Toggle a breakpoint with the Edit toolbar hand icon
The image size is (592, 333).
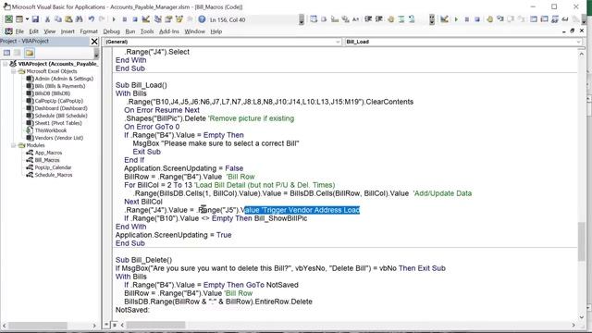coord(390,19)
